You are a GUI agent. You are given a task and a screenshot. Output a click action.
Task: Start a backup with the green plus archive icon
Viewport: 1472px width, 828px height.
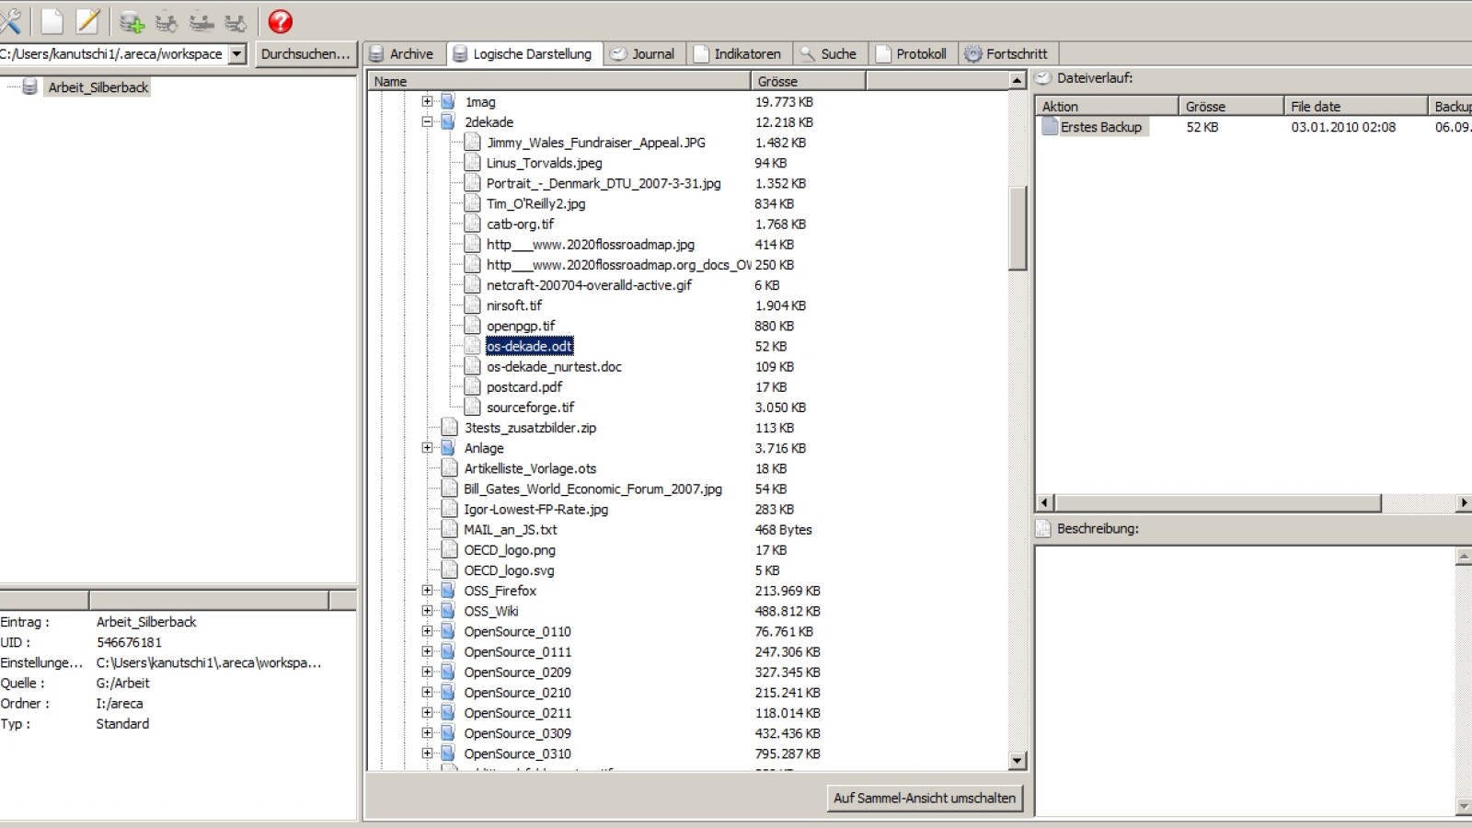[131, 20]
